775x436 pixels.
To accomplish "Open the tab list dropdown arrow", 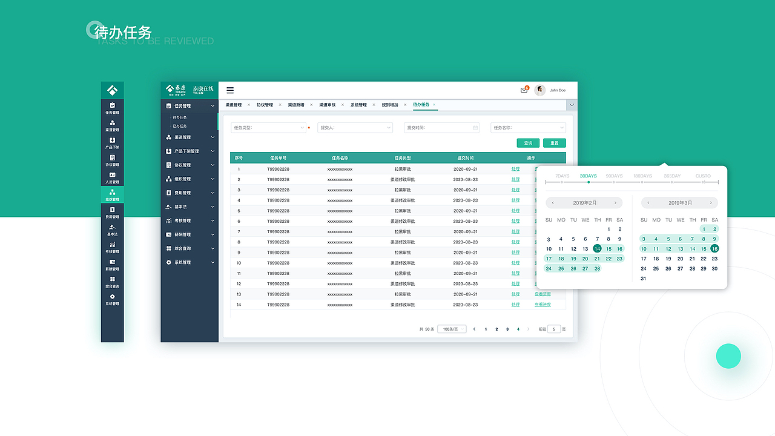I will pos(572,105).
